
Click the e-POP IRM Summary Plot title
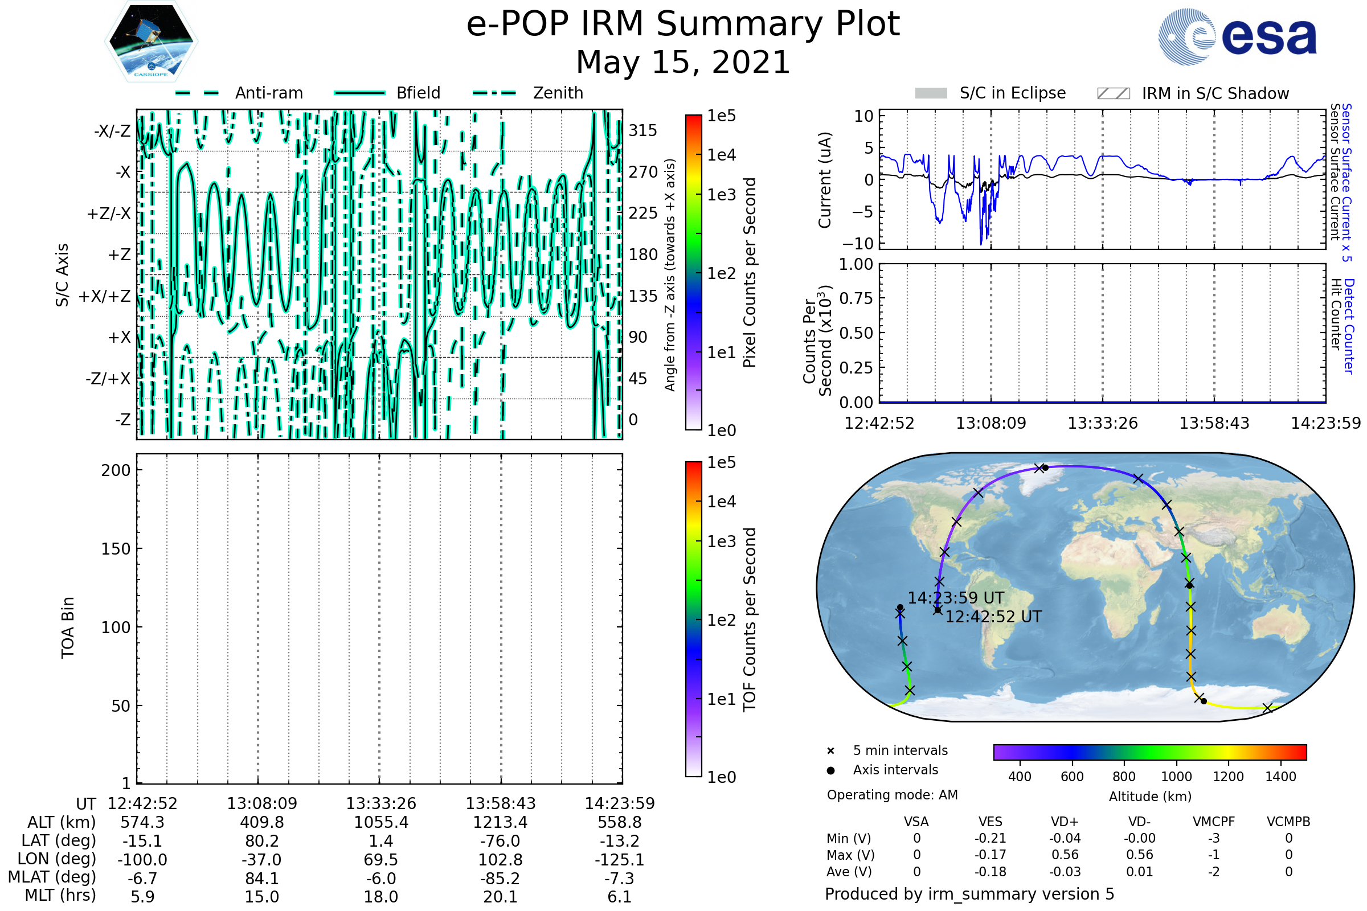point(683,24)
